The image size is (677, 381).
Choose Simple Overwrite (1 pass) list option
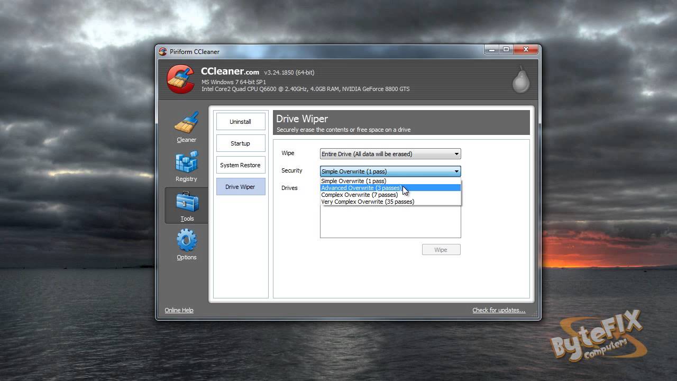(390, 181)
